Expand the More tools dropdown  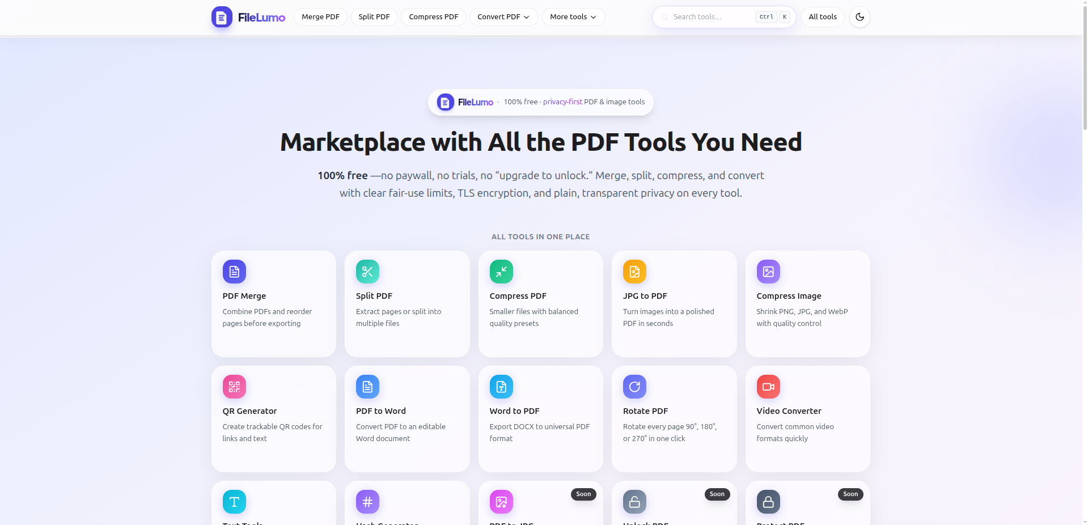coord(573,17)
